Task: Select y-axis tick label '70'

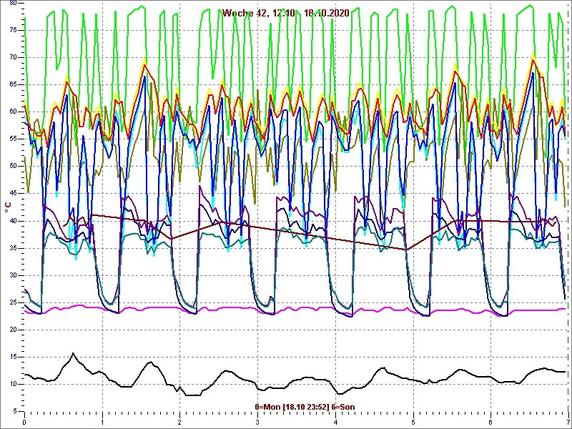Action: click(x=13, y=57)
